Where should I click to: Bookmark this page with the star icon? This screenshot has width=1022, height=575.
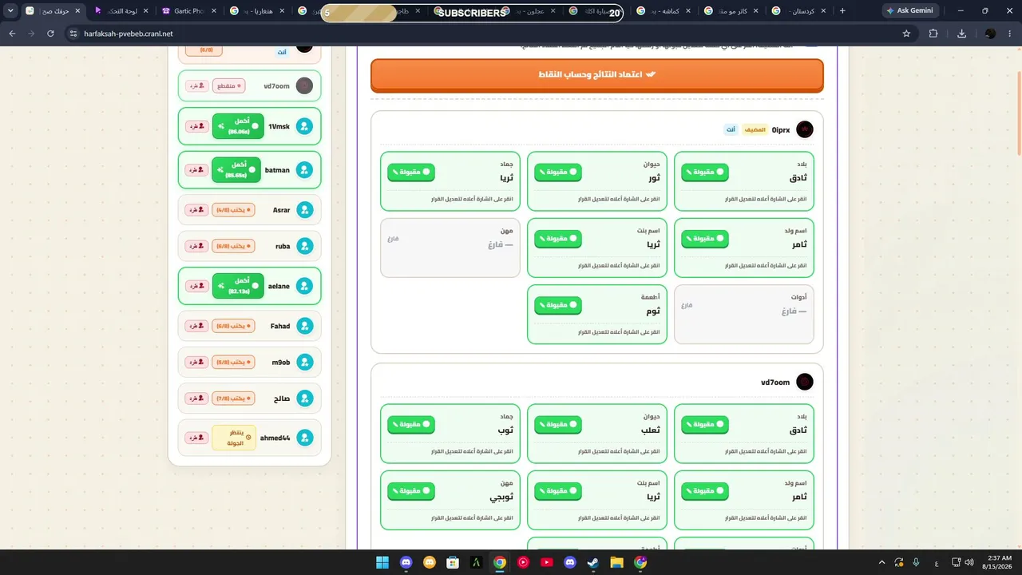(906, 34)
